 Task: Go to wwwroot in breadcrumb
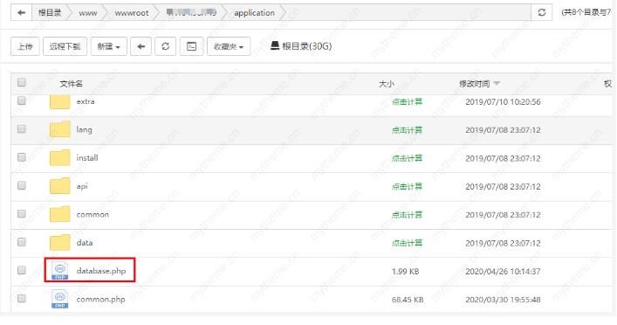132,13
